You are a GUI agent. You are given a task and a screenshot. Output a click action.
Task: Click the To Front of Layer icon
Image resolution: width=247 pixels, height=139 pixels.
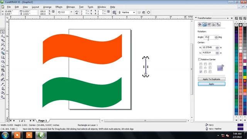tap(139, 12)
